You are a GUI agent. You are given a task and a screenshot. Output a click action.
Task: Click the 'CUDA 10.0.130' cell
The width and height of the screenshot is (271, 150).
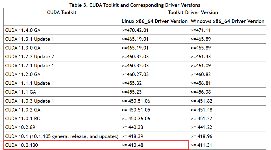62,145
